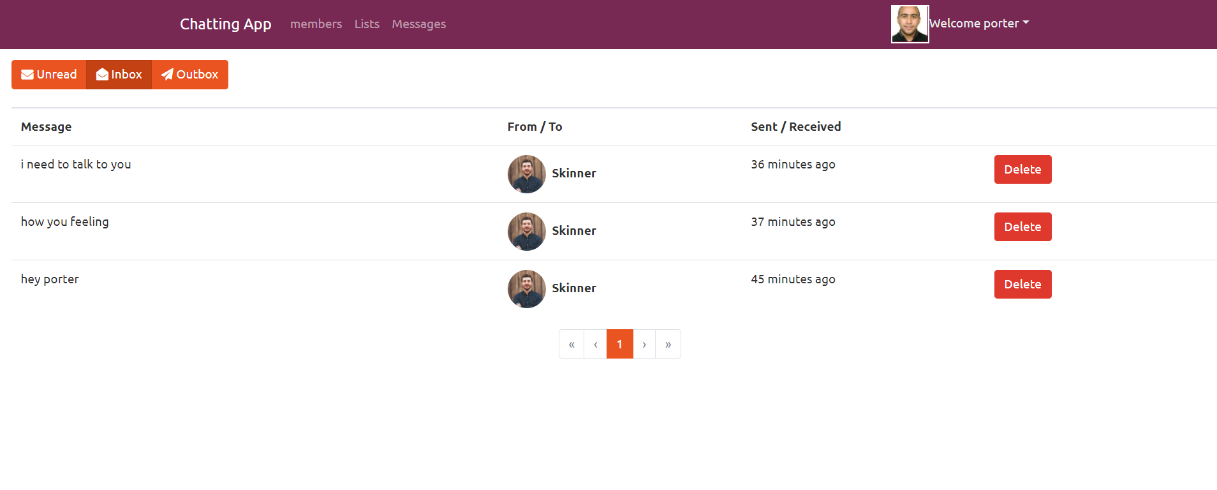Click the first-page double-left arrow in pagination

[x=571, y=344]
